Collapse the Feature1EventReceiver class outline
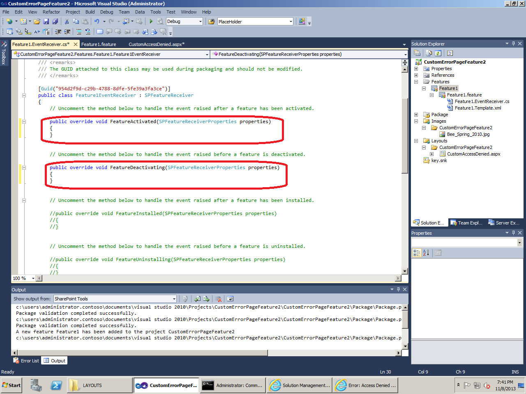This screenshot has width=526, height=394. [x=24, y=95]
